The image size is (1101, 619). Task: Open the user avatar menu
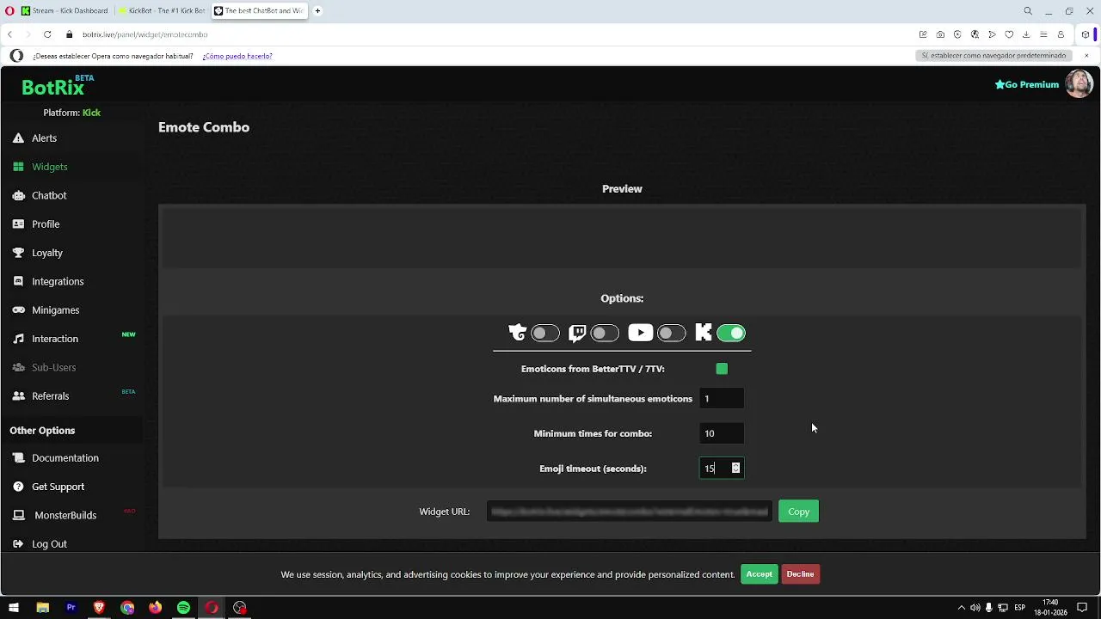[1079, 84]
